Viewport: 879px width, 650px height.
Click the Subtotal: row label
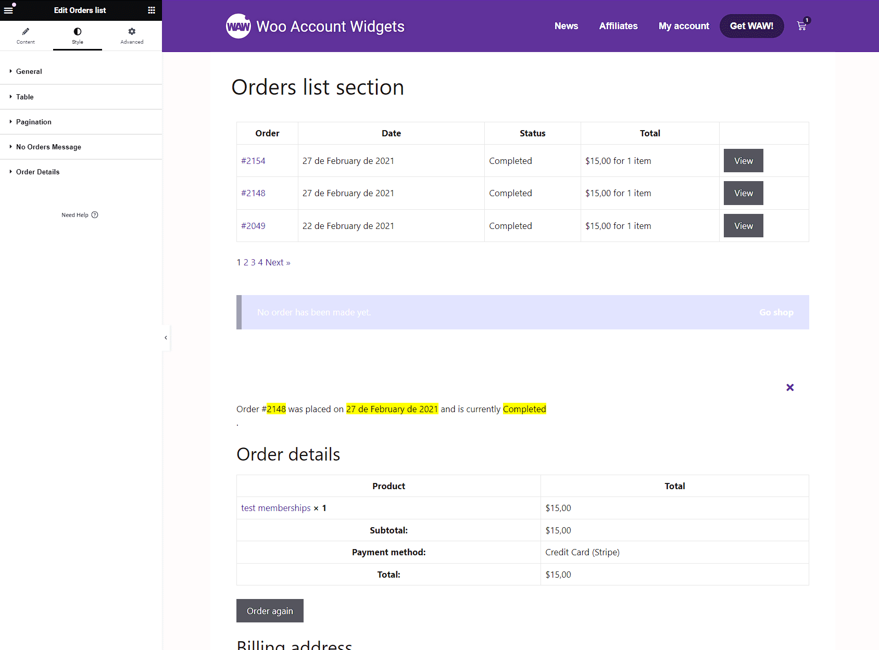(388, 530)
